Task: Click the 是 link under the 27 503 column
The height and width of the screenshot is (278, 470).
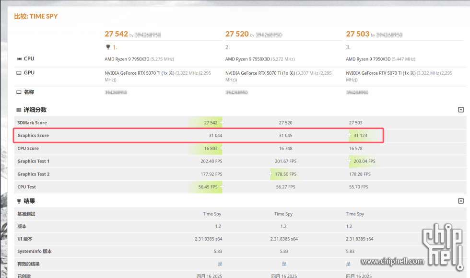Action: click(348, 264)
